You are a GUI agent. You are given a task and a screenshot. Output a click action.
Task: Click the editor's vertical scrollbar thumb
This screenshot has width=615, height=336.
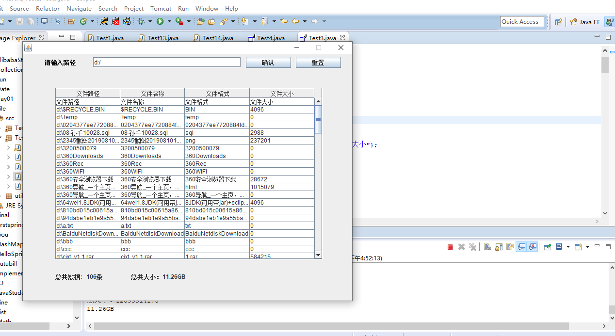605,65
